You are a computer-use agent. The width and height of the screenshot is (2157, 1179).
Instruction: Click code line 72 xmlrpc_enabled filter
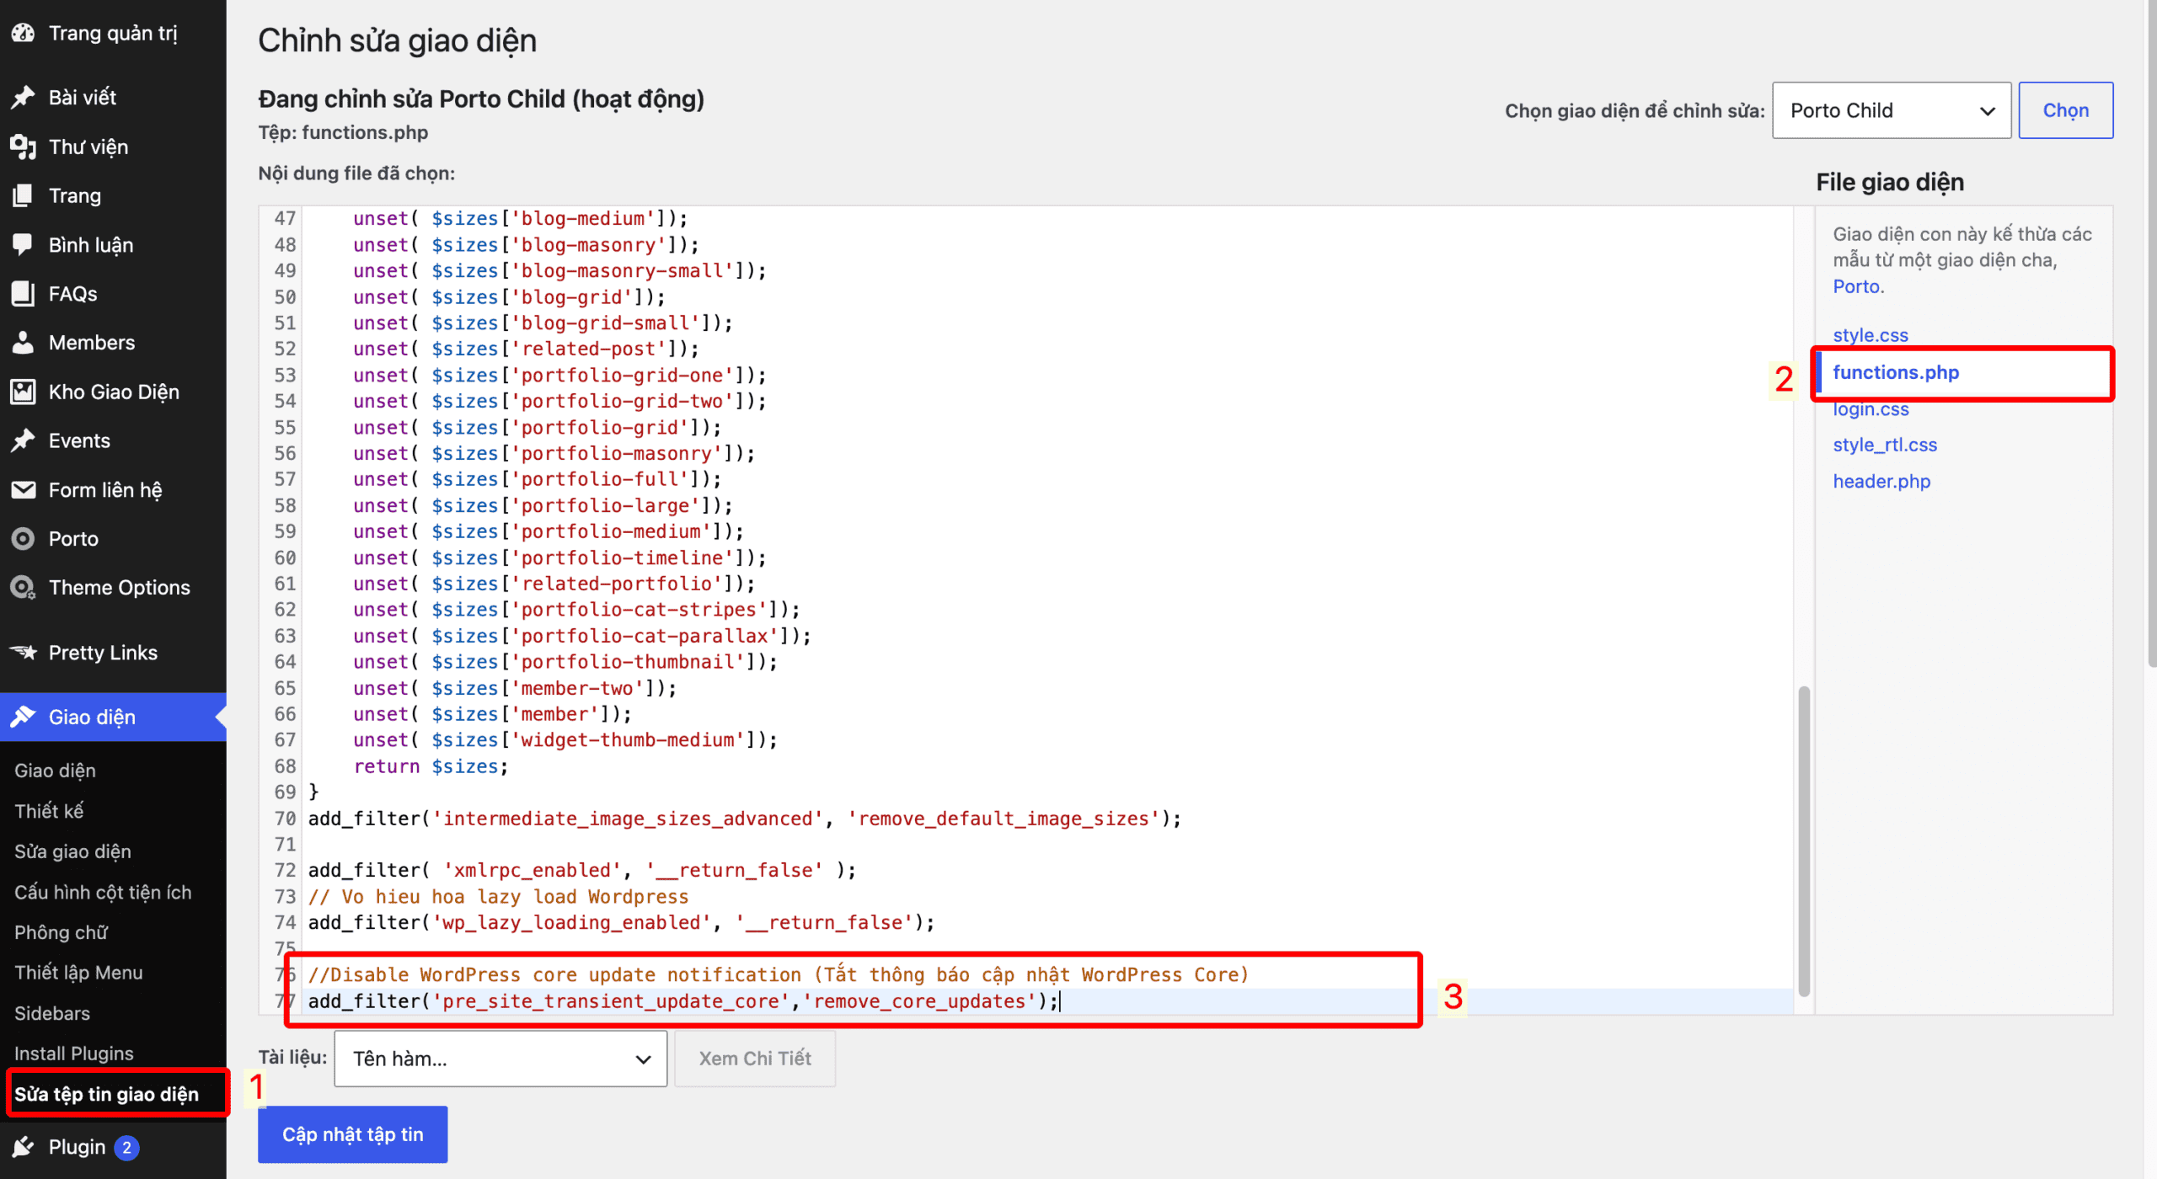(582, 870)
